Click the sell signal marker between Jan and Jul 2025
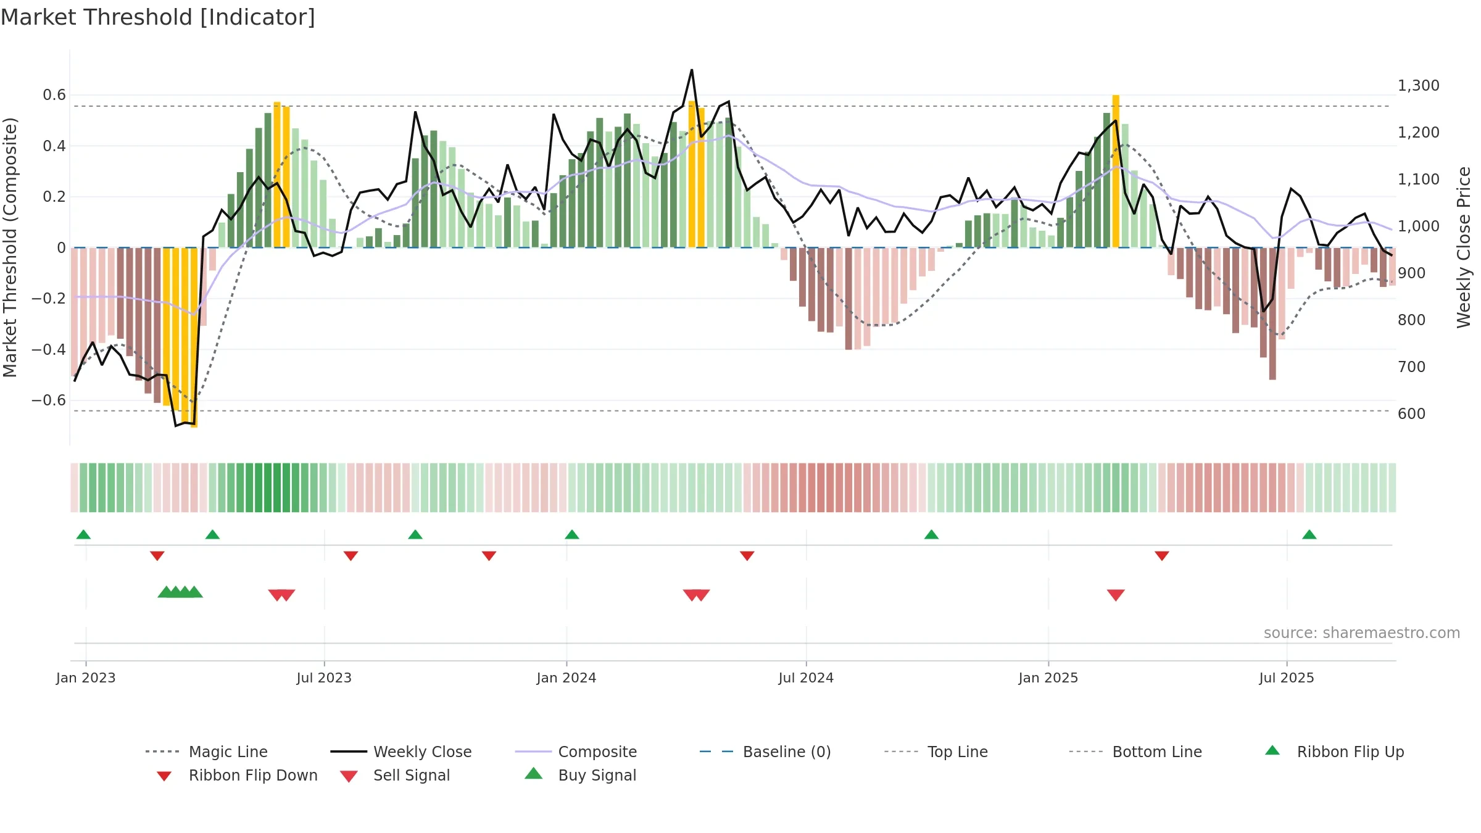 pyautogui.click(x=1116, y=595)
